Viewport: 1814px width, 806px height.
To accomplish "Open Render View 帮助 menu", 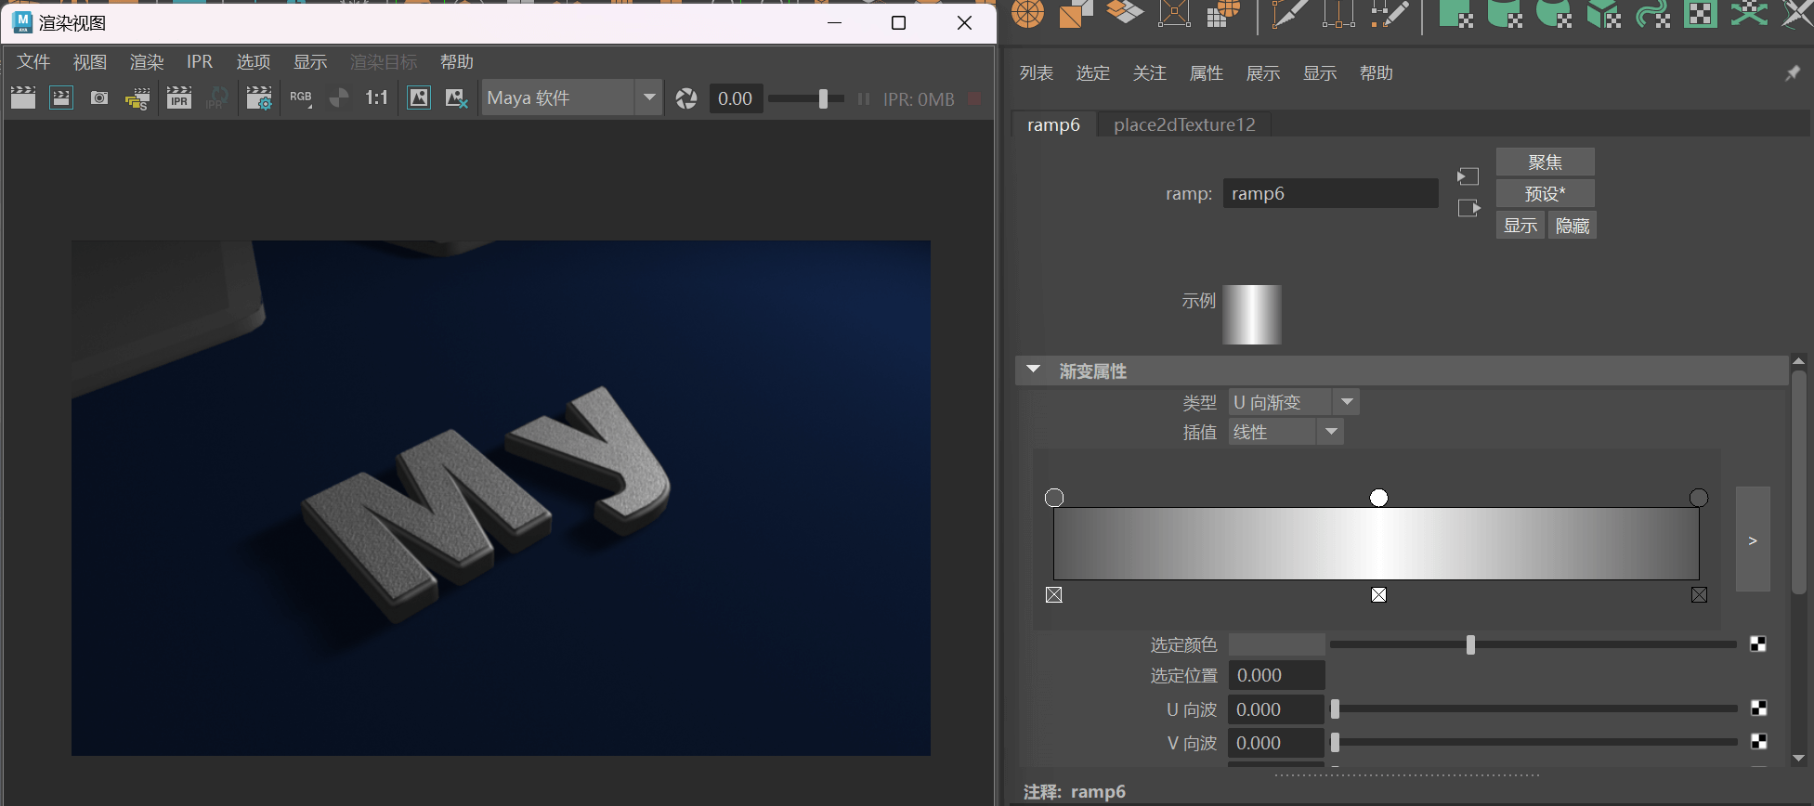I will [x=457, y=62].
